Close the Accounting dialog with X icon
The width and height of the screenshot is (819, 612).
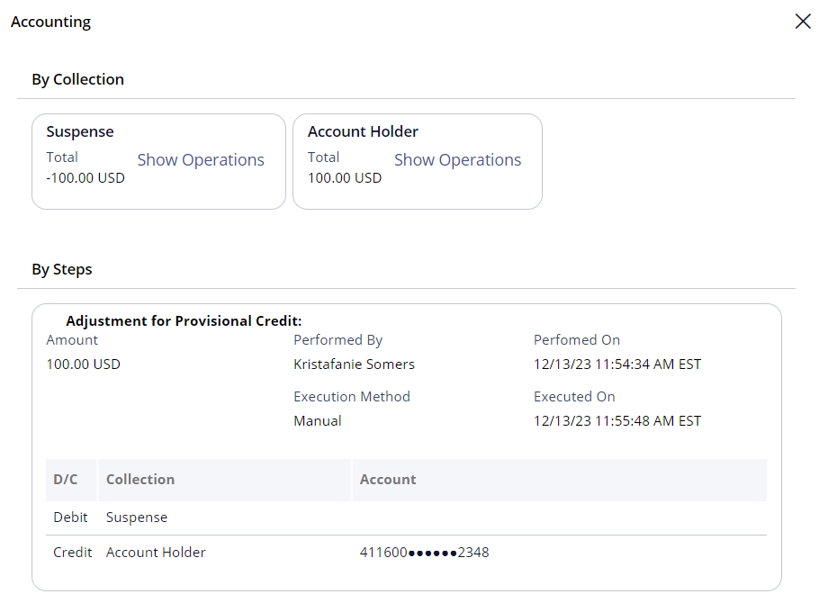(x=803, y=22)
